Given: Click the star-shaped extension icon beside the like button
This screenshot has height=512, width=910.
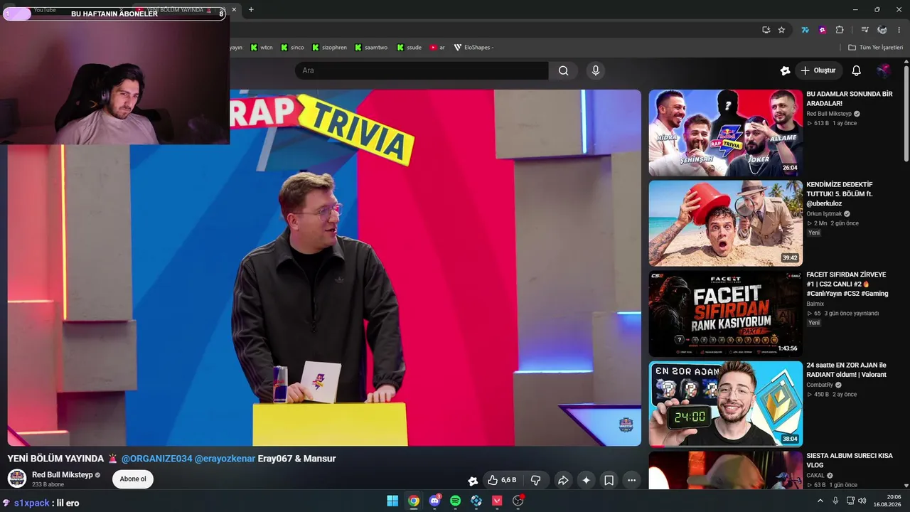Looking at the screenshot, I should coord(473,481).
